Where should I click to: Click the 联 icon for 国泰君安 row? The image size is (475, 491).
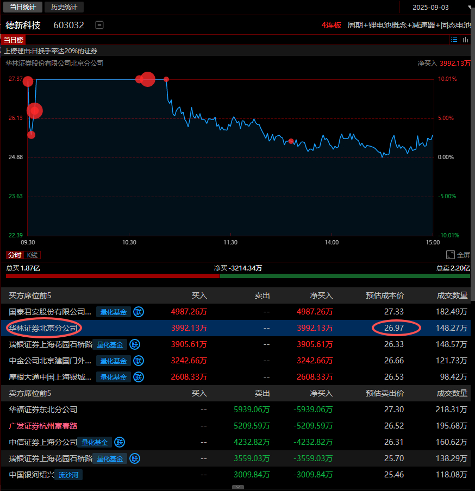click(139, 312)
